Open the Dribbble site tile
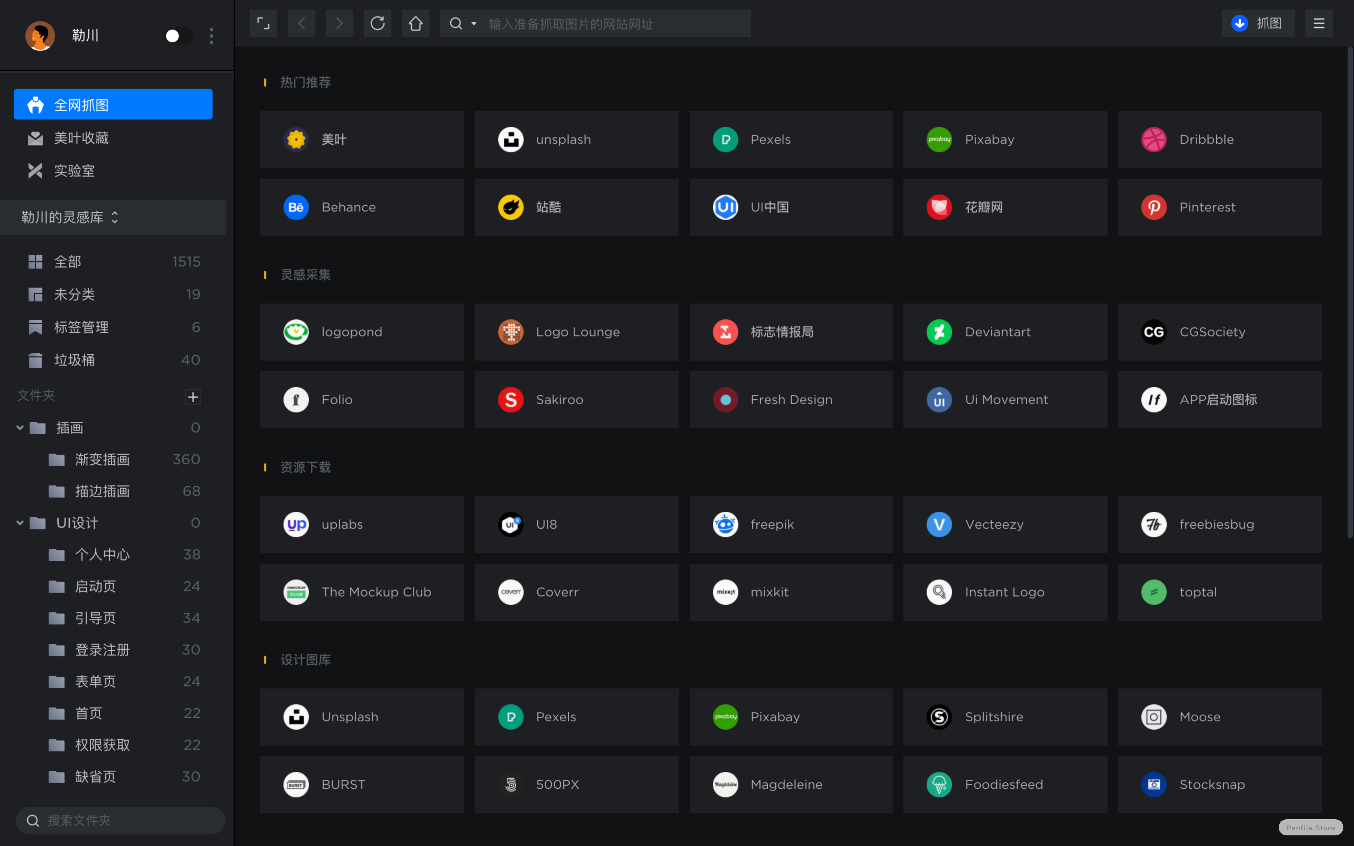The image size is (1354, 846). coord(1220,139)
